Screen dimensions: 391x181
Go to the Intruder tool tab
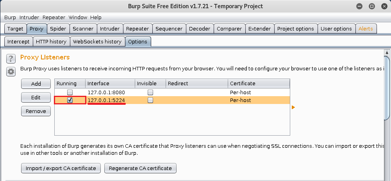point(110,29)
